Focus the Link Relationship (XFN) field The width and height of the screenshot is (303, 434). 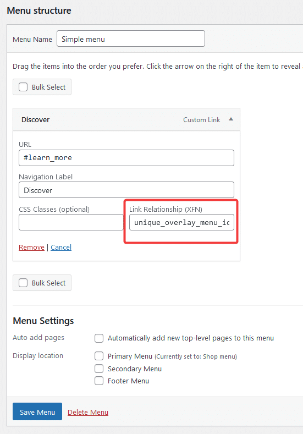(x=181, y=222)
